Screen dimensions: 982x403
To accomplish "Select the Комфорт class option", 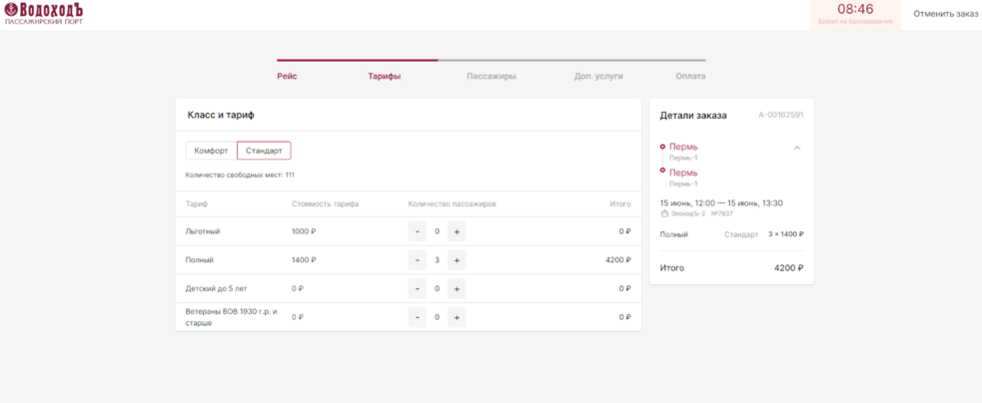I will [211, 151].
